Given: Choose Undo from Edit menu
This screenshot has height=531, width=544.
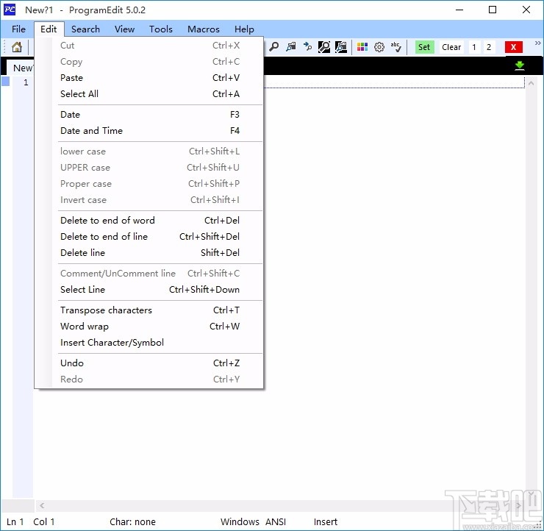Looking at the screenshot, I should (148, 363).
